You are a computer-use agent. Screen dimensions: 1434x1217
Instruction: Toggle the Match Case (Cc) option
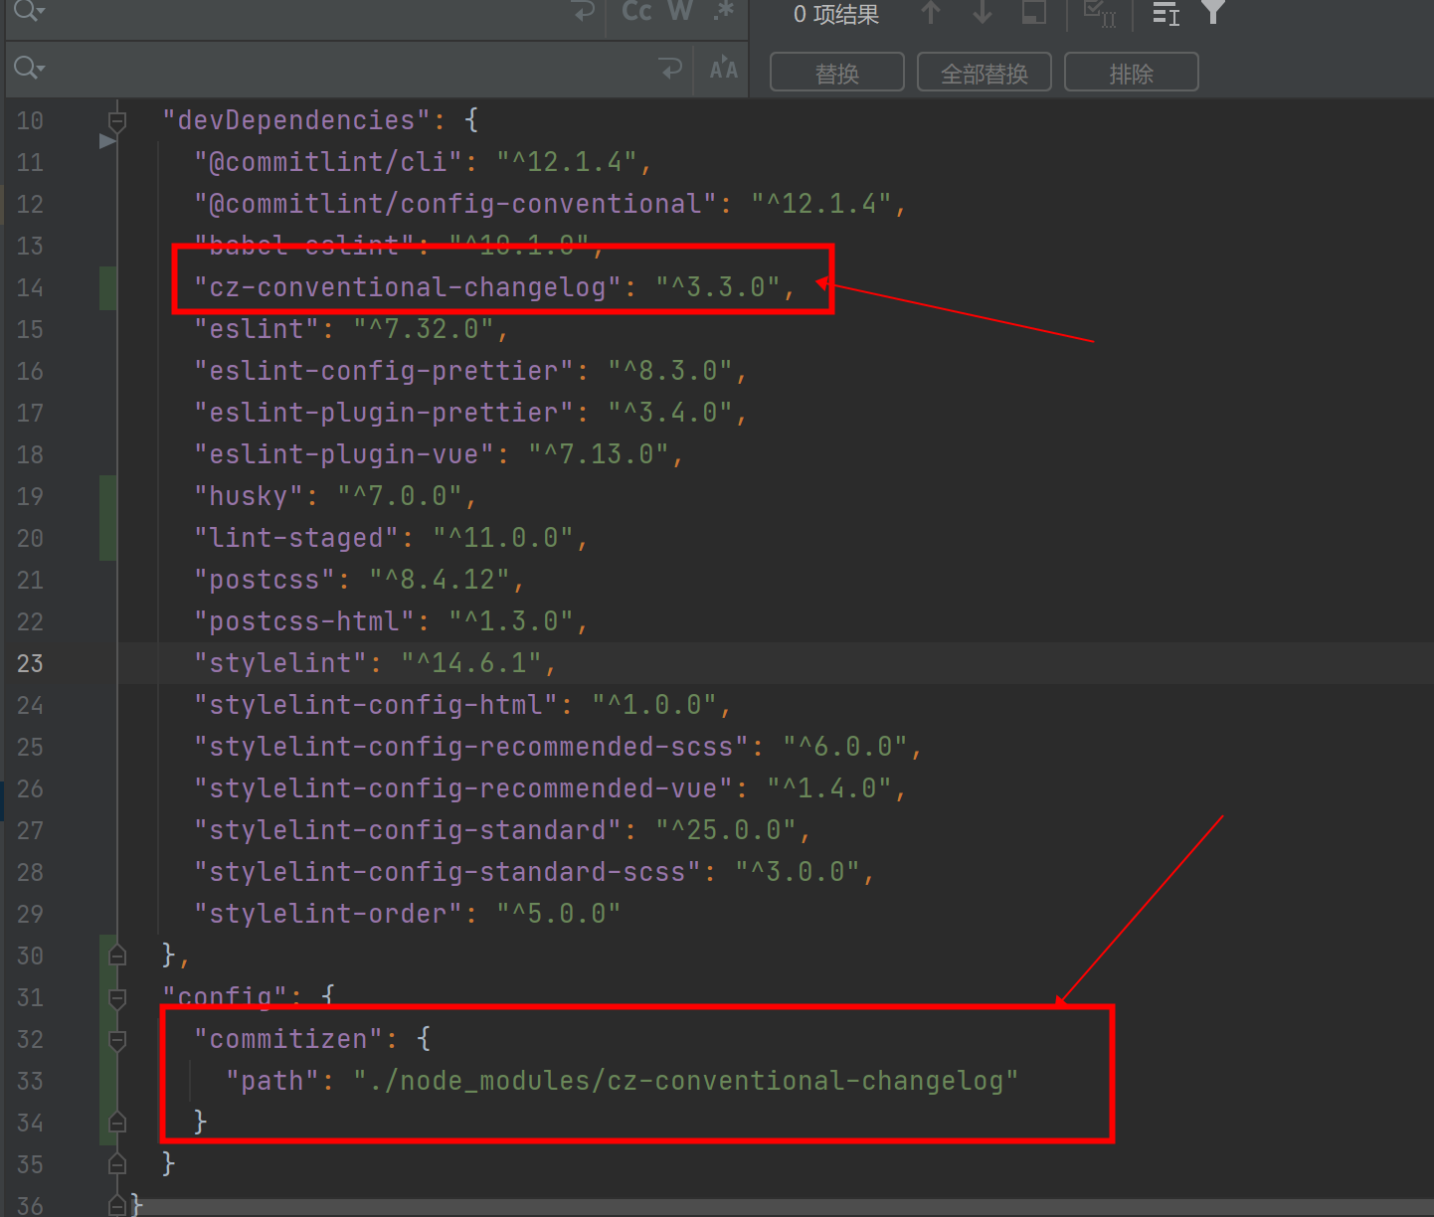pos(634,12)
